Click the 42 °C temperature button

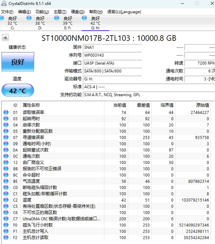[18, 90]
